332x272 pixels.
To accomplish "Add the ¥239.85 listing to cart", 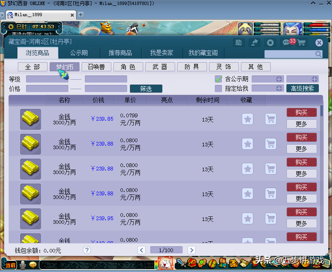I will coord(271,119).
